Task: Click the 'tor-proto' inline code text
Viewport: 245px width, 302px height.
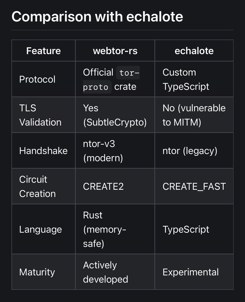Action: click(111, 80)
